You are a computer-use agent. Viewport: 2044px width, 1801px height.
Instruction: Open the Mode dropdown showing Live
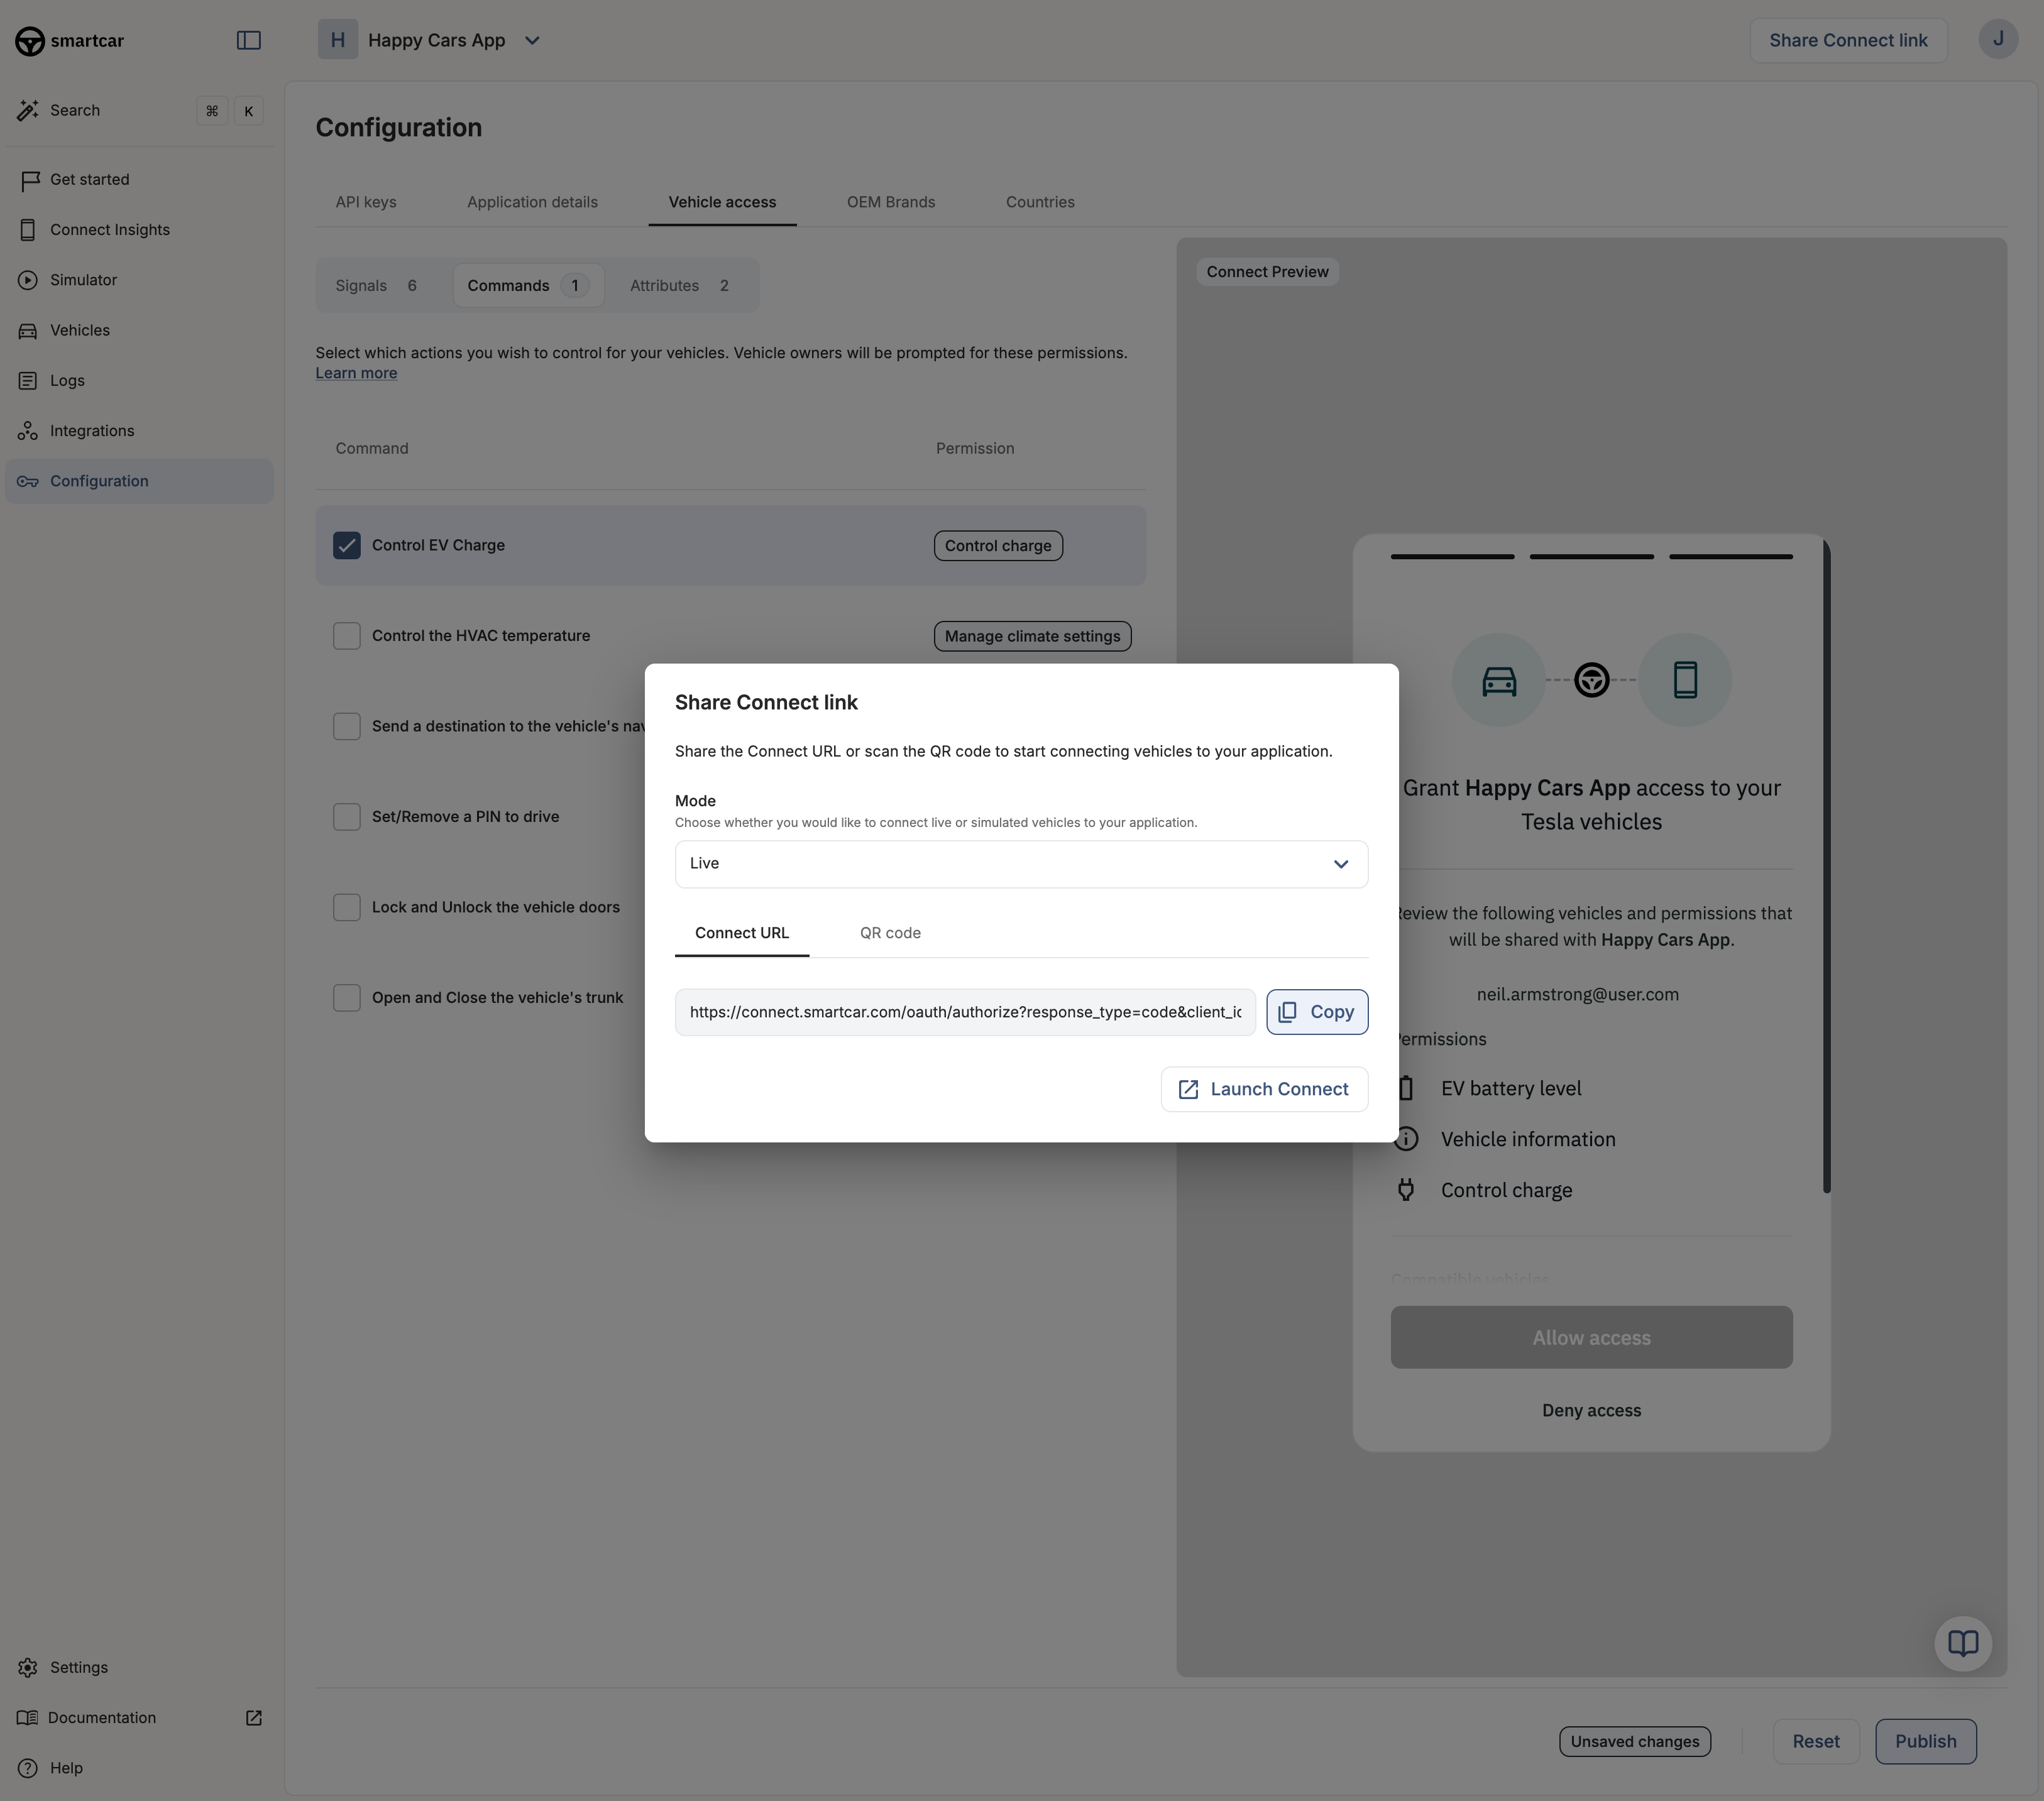pos(1021,864)
